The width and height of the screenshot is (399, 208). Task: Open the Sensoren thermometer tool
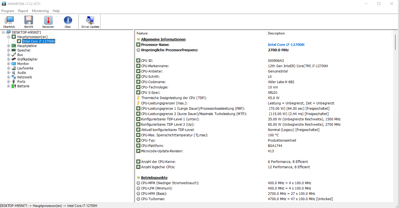[48, 22]
